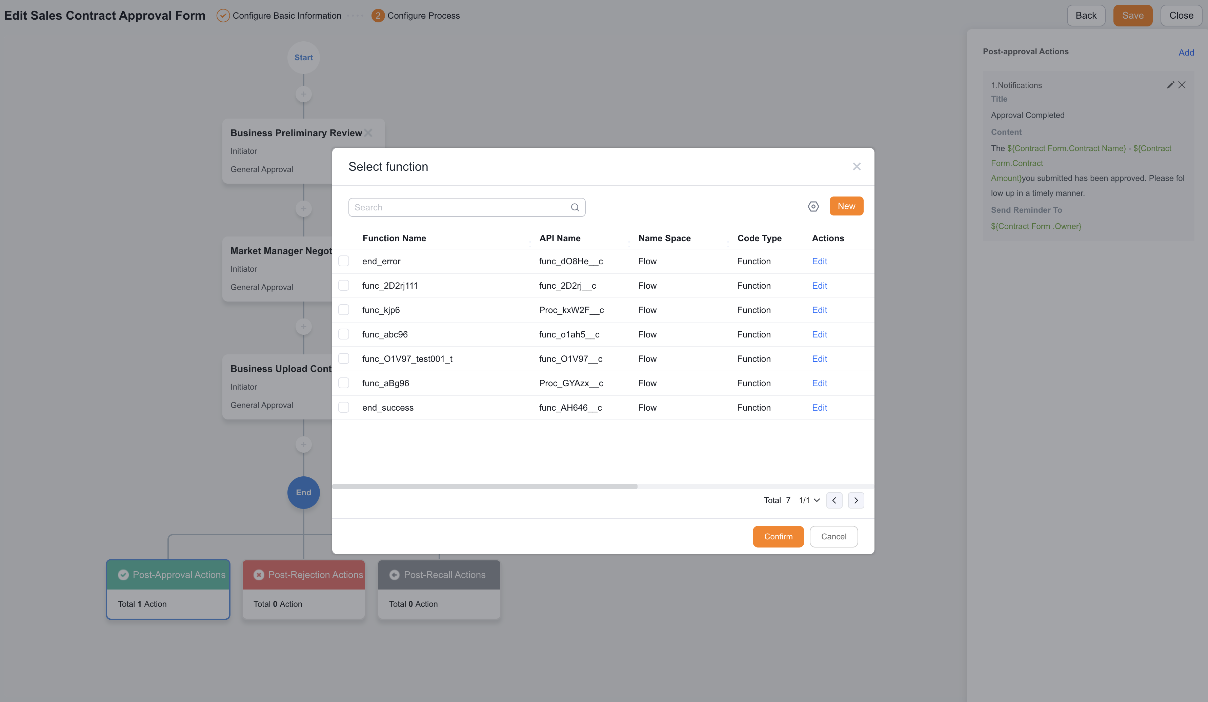Confirm the function selection
Viewport: 1208px width, 702px height.
778,536
